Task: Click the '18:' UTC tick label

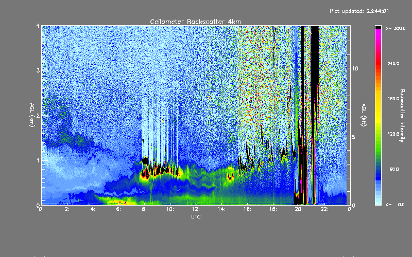Action: 273,209
